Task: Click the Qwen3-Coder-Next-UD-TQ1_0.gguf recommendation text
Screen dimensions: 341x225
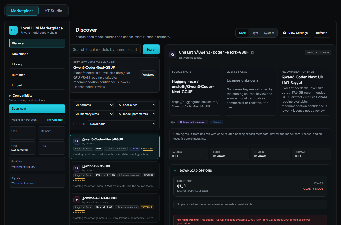Action: (303, 80)
